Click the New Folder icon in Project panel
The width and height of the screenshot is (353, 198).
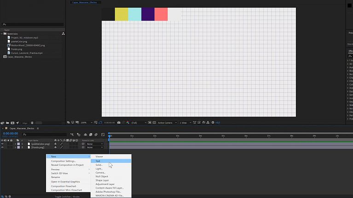pyautogui.click(x=8, y=123)
